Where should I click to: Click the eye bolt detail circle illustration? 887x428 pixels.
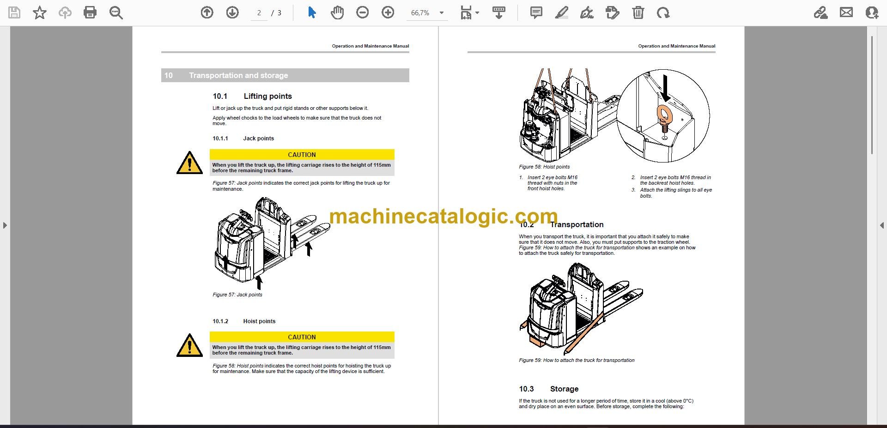click(663, 116)
